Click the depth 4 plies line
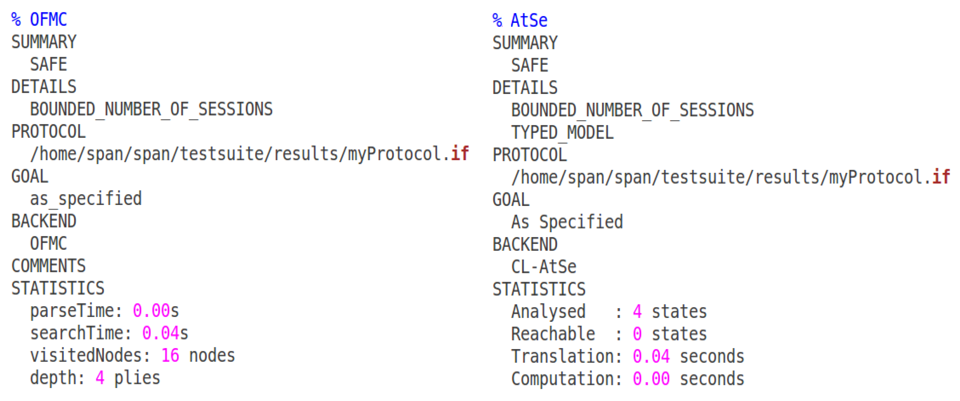The height and width of the screenshot is (401, 960). click(x=95, y=377)
